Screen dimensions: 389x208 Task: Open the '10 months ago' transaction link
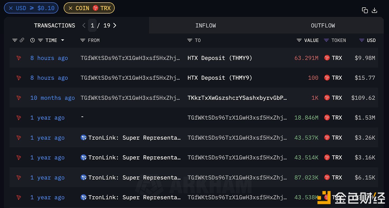click(53, 98)
